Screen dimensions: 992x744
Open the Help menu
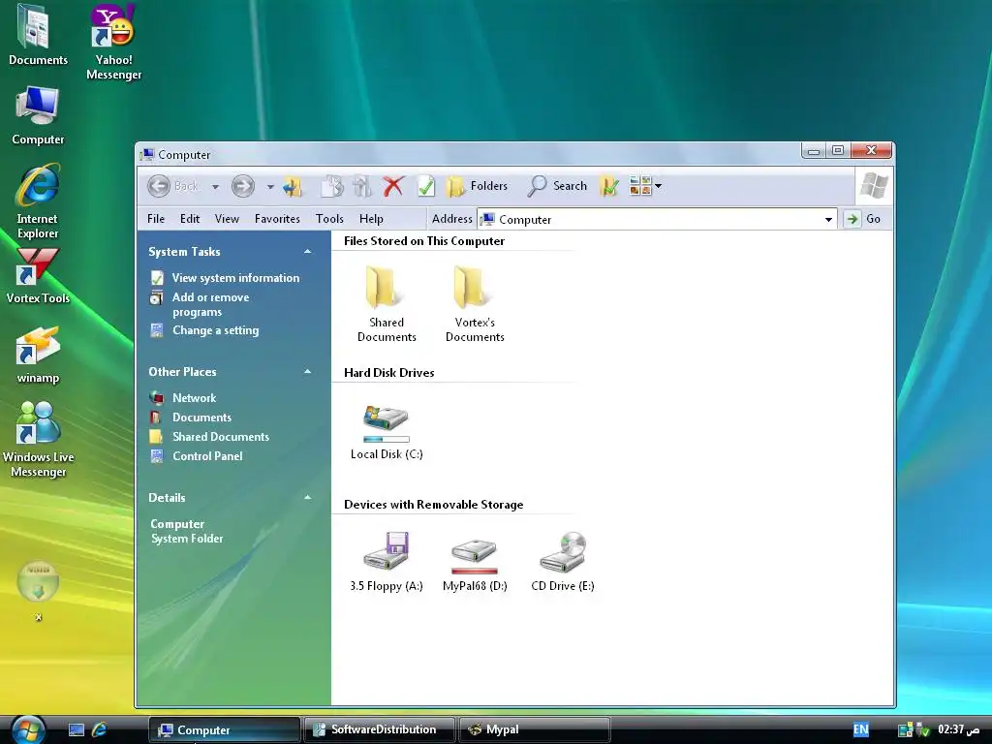(x=371, y=219)
